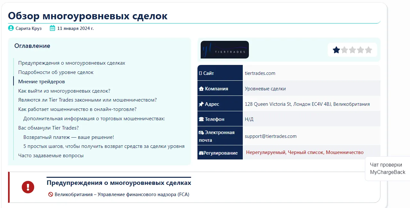
Task: Click the envelope icon next to Электронная почта
Action: pyautogui.click(x=201, y=132)
